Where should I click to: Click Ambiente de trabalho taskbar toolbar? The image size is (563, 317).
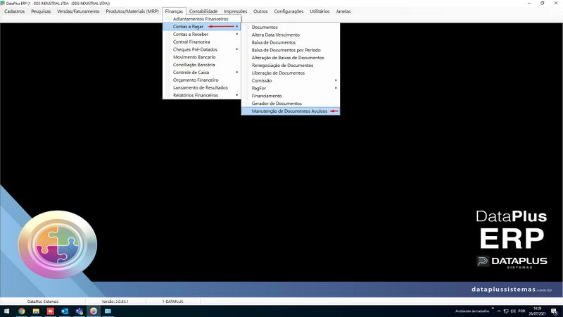(472, 311)
